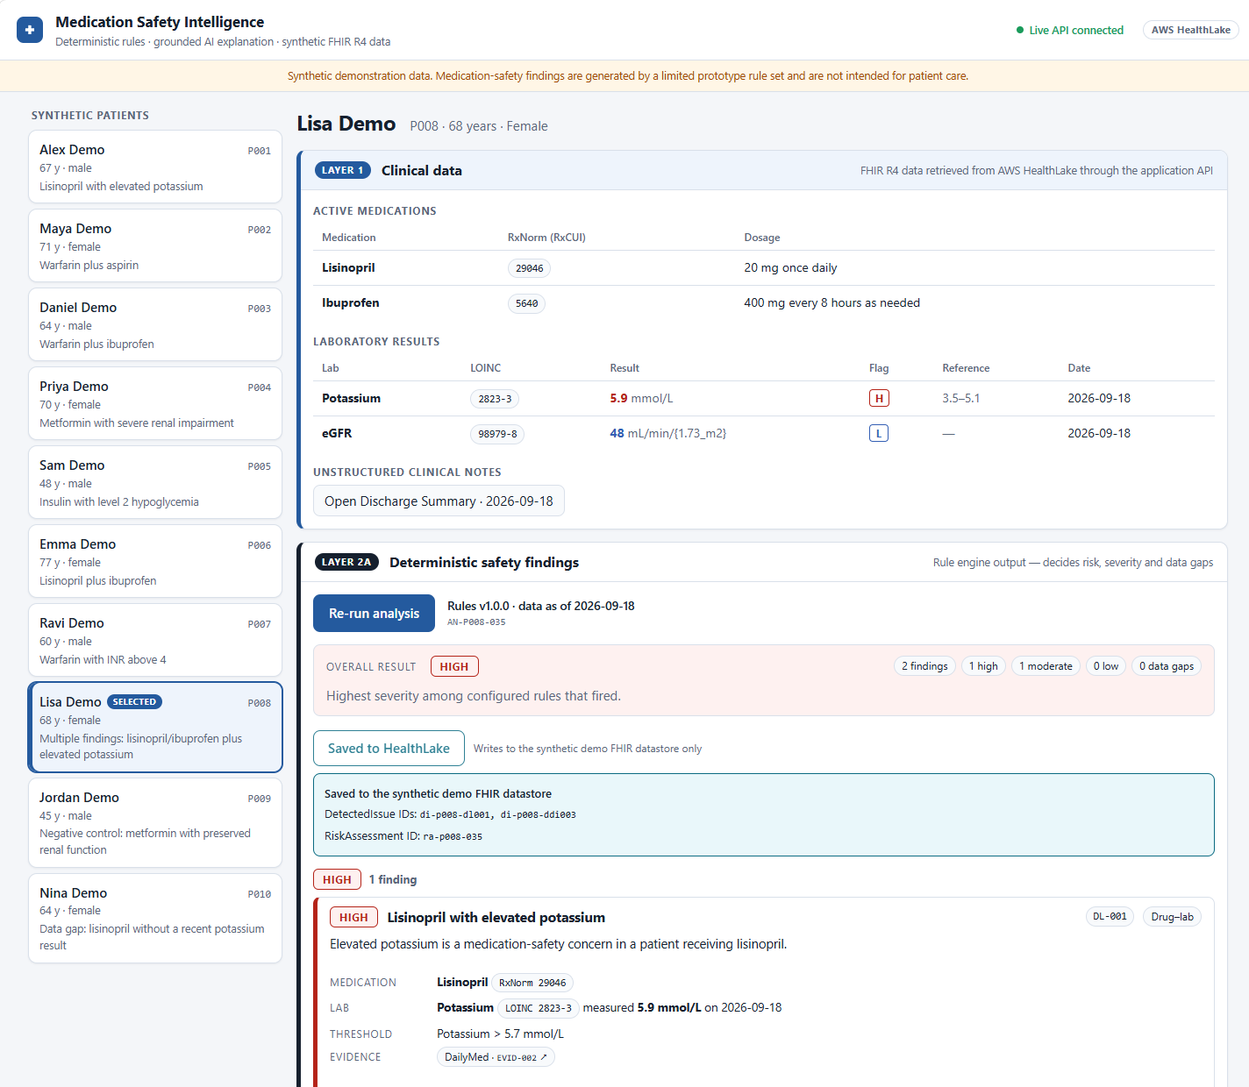Select patient Nina Demo card

click(155, 918)
